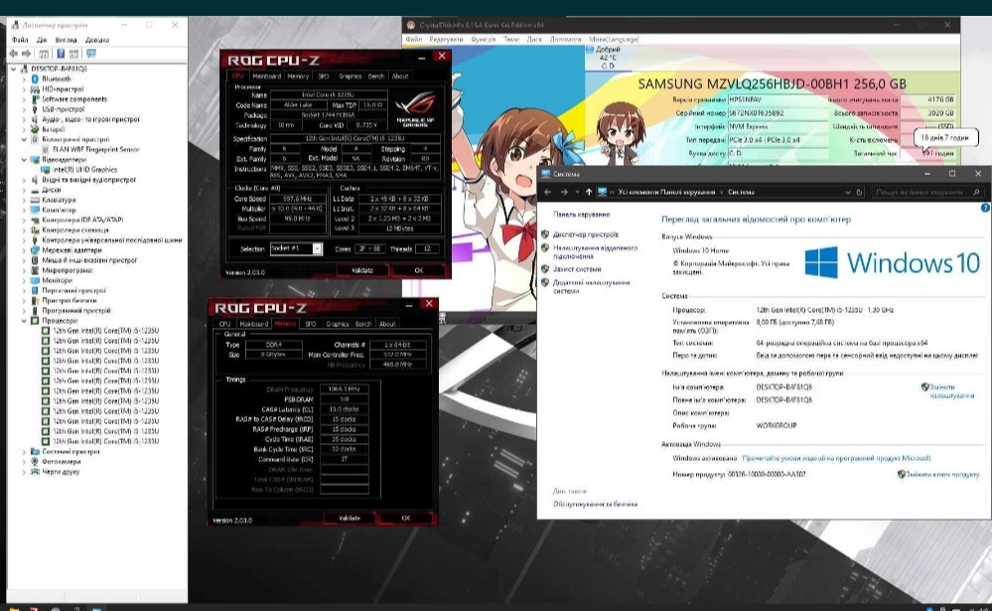Click the back arrow in Device Manager toolbar

(x=15, y=53)
